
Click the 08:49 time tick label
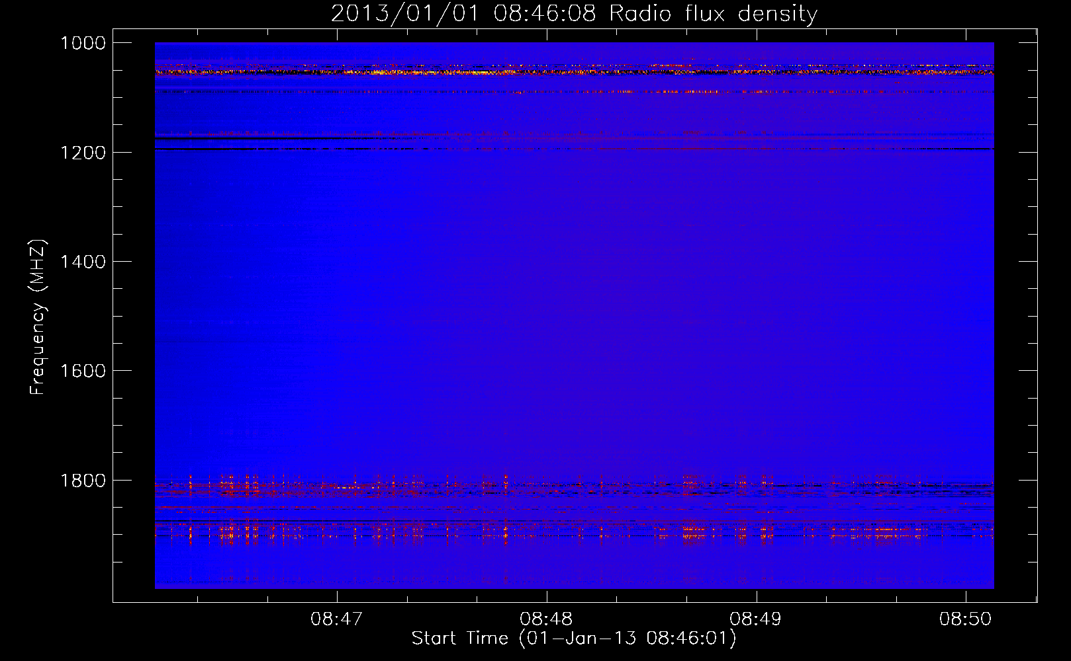[756, 619]
